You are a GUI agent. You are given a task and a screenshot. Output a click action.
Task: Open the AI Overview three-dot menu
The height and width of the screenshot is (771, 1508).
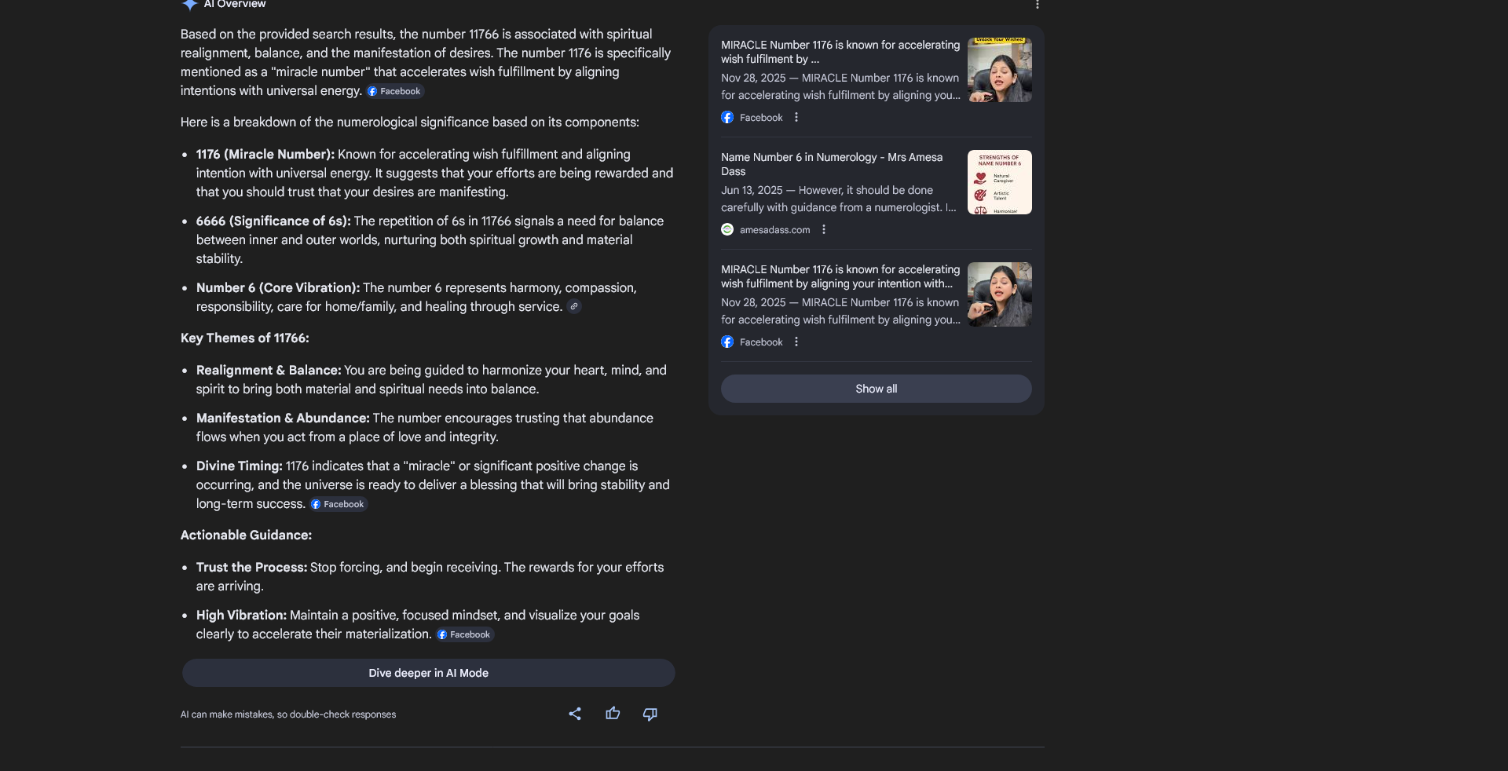1037,5
